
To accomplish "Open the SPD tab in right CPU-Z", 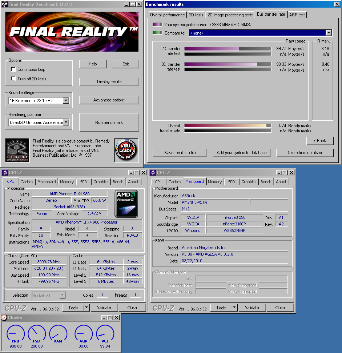I will pyautogui.click(x=231, y=182).
